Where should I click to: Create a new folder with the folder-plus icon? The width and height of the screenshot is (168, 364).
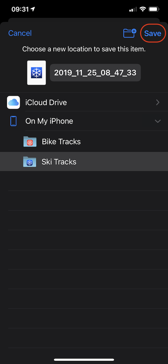[130, 33]
